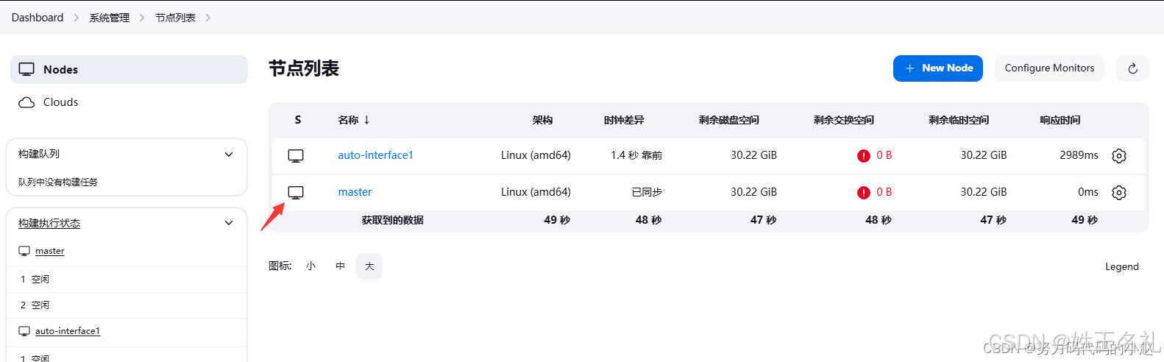Viewport: 1164px width, 362px height.
Task: Open the auto-interface1 node link in table
Action: pyautogui.click(x=375, y=155)
